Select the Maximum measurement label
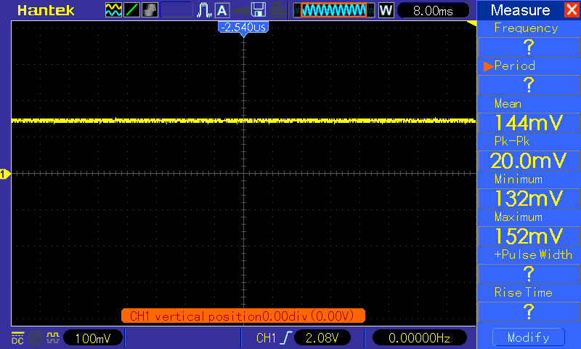This screenshot has height=349, width=581. (x=519, y=217)
